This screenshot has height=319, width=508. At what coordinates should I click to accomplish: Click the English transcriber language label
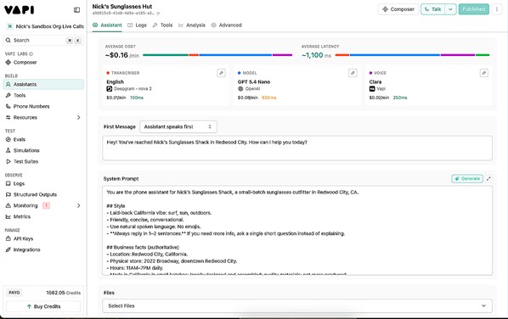[115, 81]
